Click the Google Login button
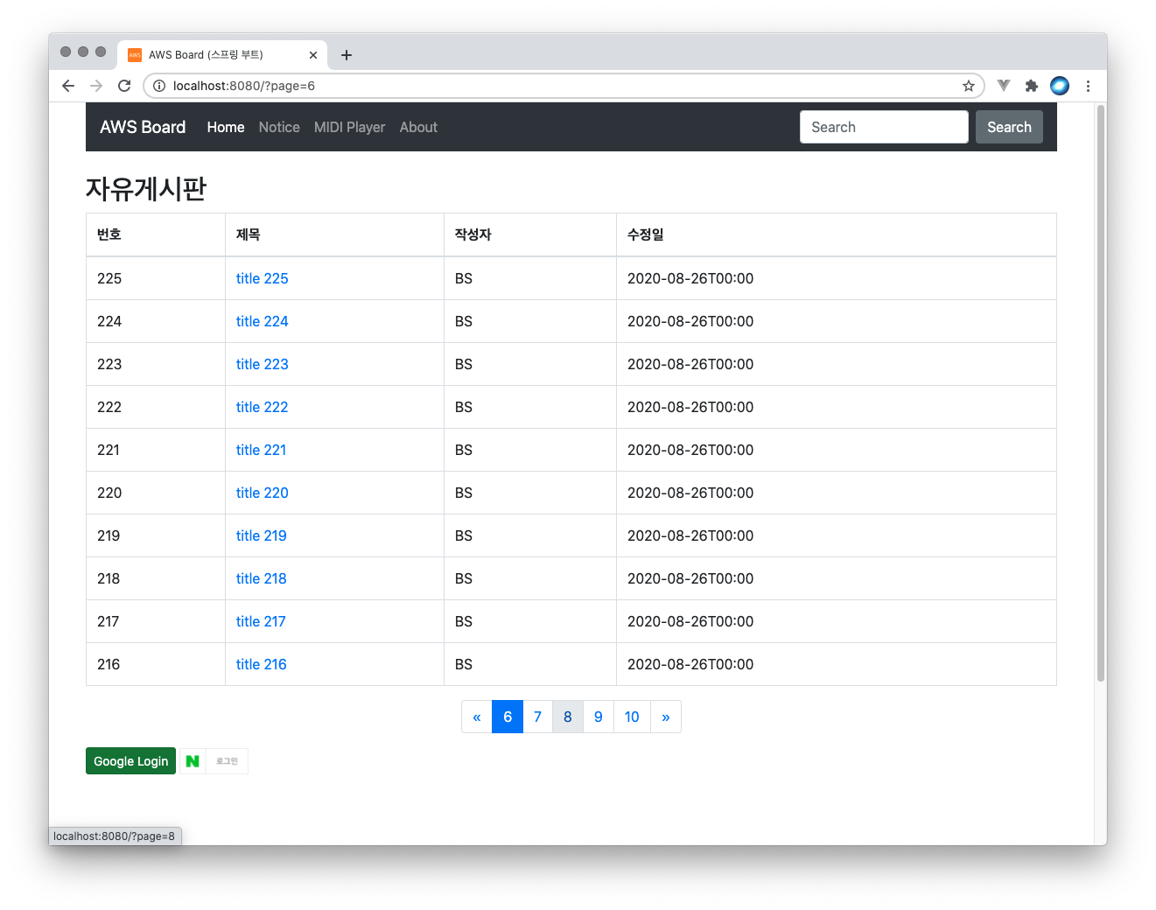This screenshot has width=1156, height=910. point(130,761)
